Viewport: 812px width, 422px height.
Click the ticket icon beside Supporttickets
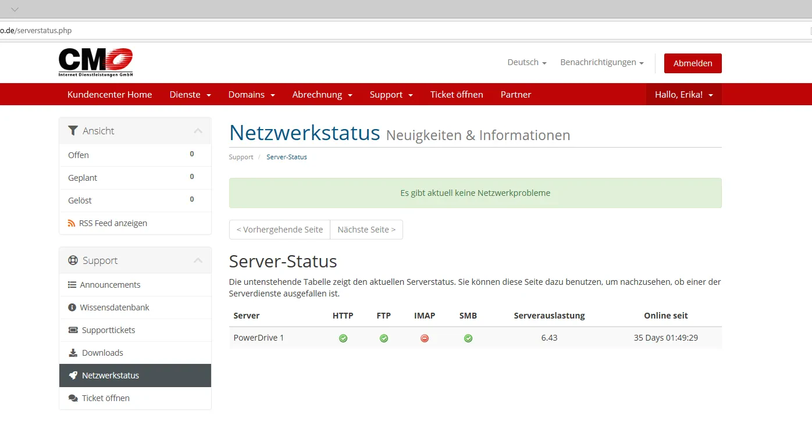73,330
